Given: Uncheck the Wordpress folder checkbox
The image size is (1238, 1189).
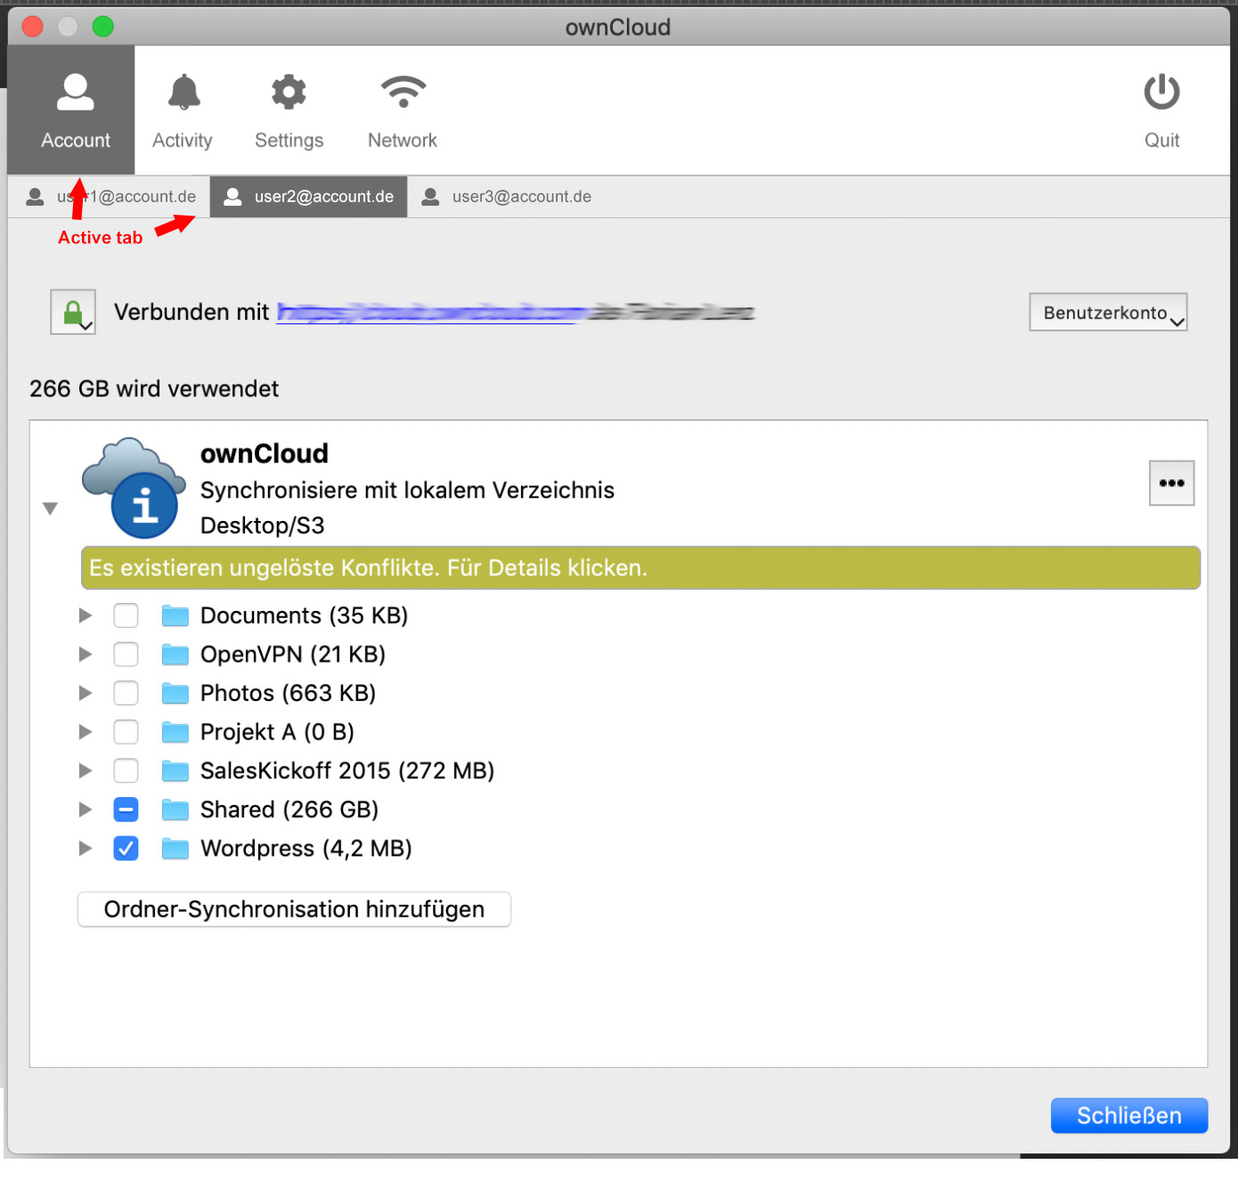Looking at the screenshot, I should [126, 848].
